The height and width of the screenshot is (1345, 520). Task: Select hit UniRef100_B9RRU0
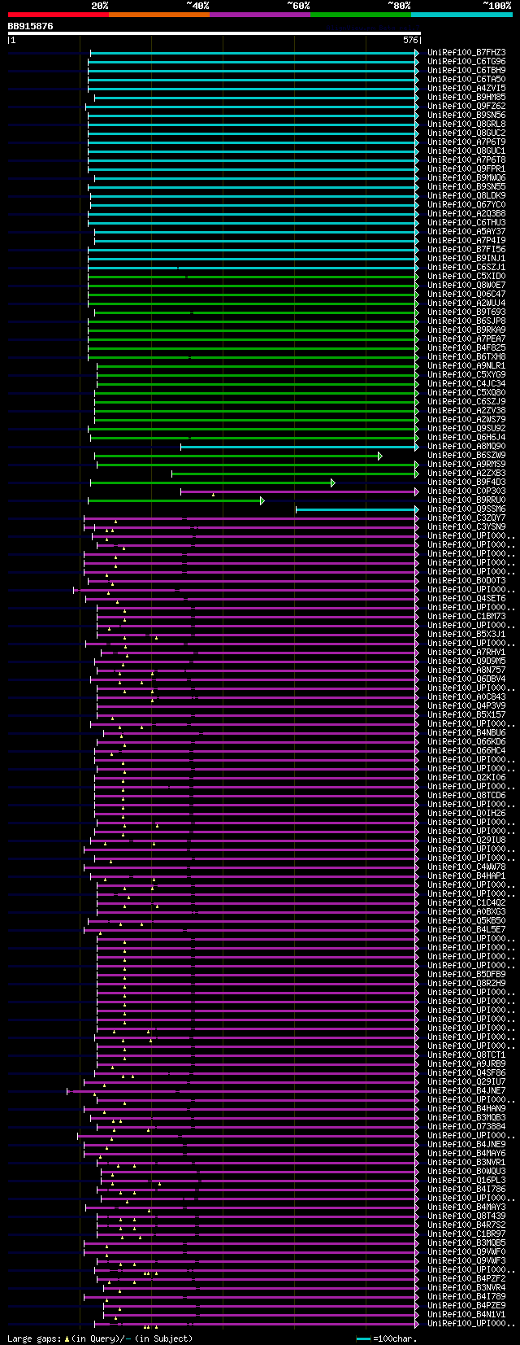pos(466,500)
